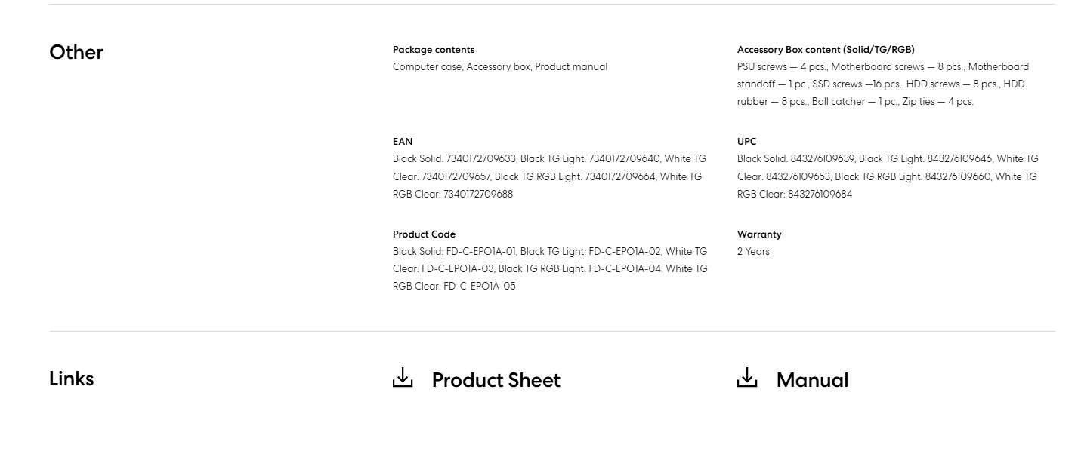This screenshot has width=1081, height=472.
Task: Click the Links section heading
Action: [72, 379]
